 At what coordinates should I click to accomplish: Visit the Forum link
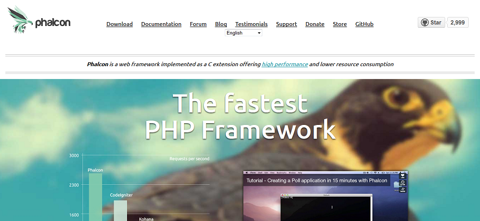[x=198, y=24]
